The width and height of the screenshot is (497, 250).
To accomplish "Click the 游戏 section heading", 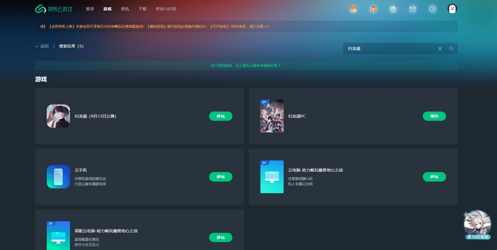I will coord(41,79).
